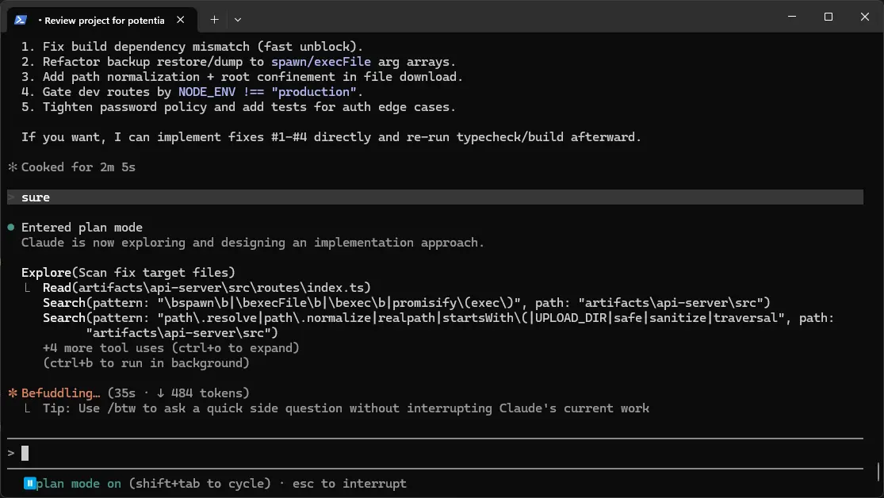The image size is (884, 498).
Task: Close the 'Review project for potentia' tab
Action: click(x=181, y=20)
